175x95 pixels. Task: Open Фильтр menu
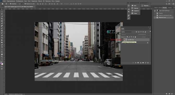(40, 1)
